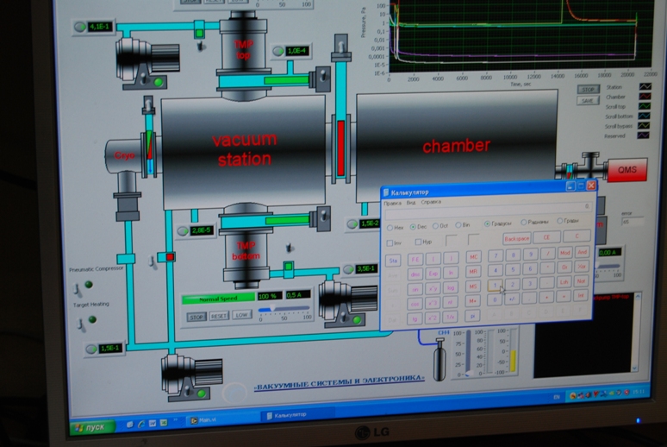
Task: Click LOW in the TMP bottom control panel
Action: click(x=241, y=315)
